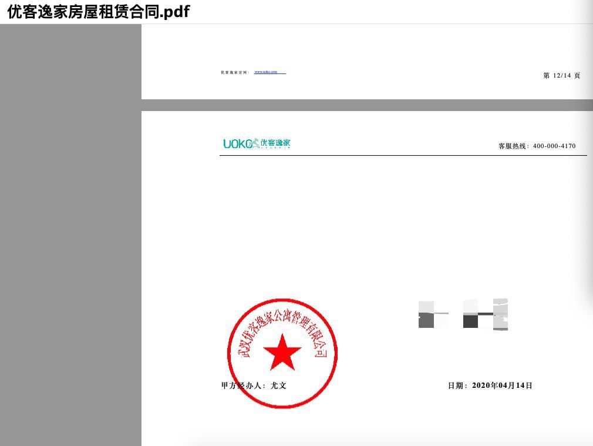Click the gray sidebar panel on the left

click(70, 235)
